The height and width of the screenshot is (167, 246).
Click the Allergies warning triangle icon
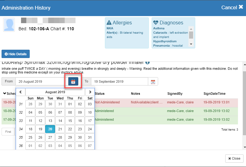[109, 23]
